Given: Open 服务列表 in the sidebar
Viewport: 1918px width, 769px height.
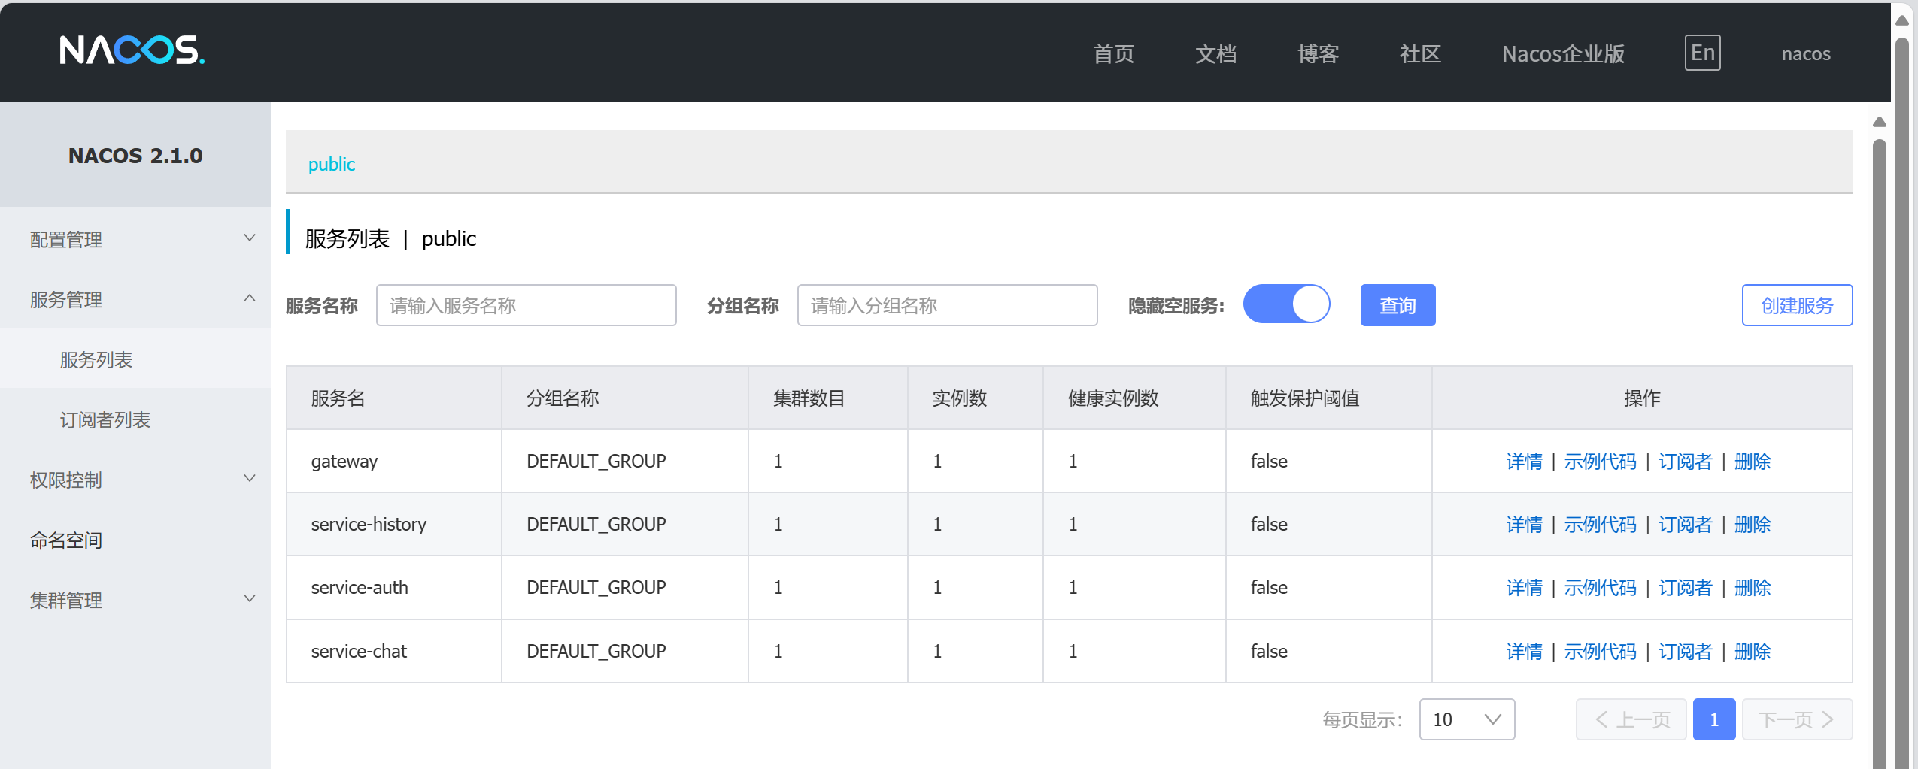Looking at the screenshot, I should pos(135,359).
